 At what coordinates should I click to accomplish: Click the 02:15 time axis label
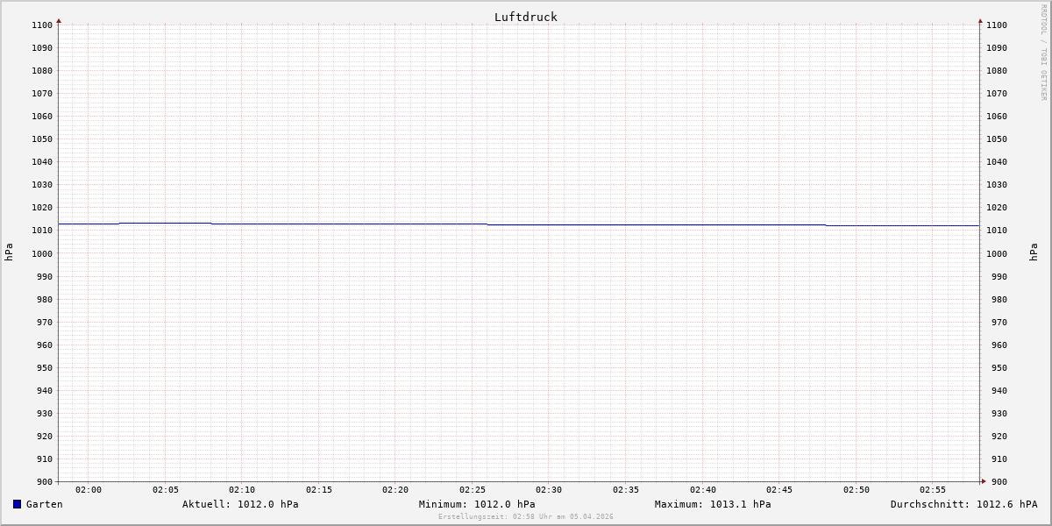(319, 489)
